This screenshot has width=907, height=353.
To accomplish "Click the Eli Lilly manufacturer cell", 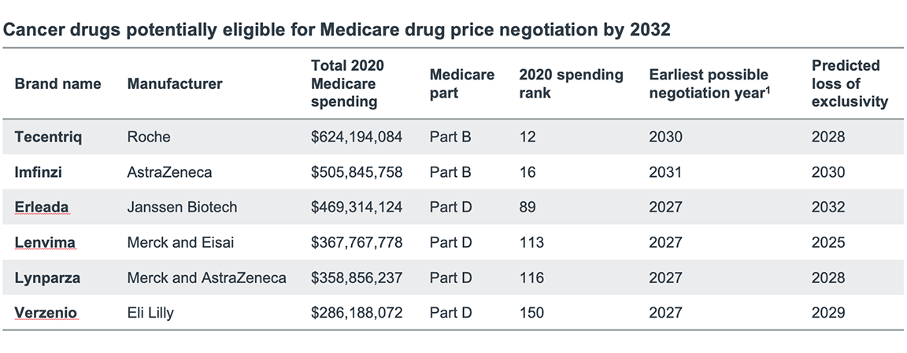I will (x=150, y=313).
